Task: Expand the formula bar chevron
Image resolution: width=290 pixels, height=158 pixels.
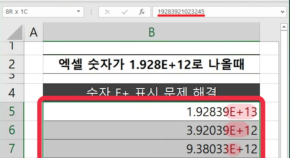Action: pos(282,12)
